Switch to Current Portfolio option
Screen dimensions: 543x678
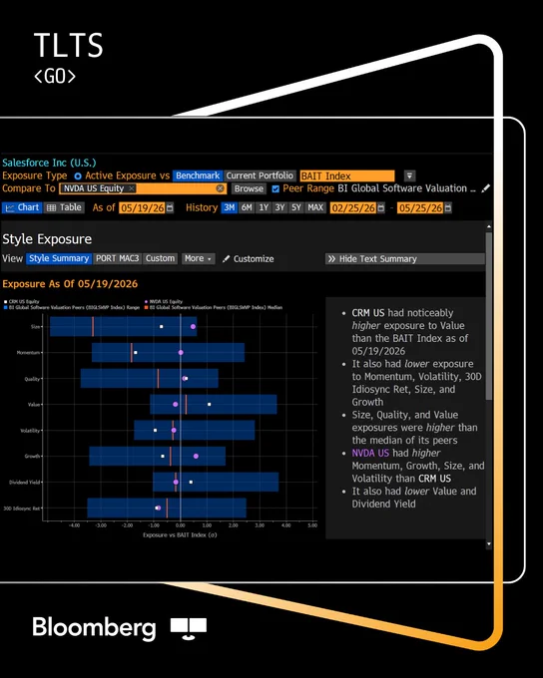coord(260,175)
